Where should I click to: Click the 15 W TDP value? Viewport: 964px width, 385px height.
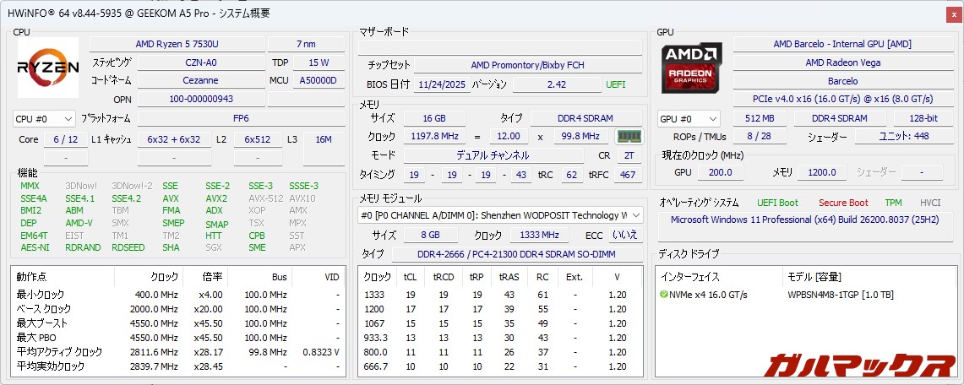point(319,62)
